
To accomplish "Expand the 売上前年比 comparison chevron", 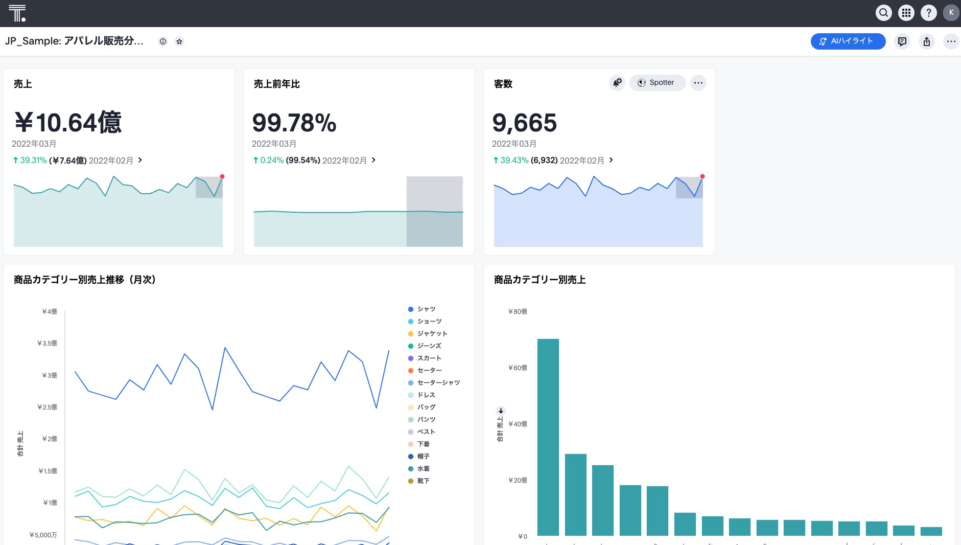I will click(373, 161).
